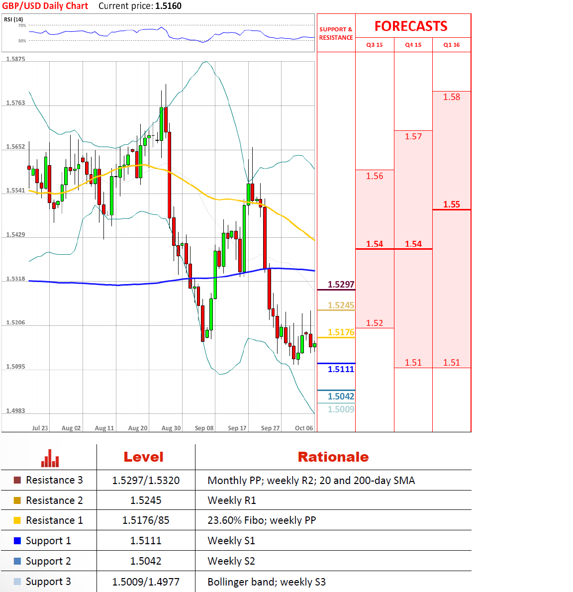This screenshot has width=573, height=592.
Task: Click the level cell '1.5297/1.5320'
Action: pos(146,480)
